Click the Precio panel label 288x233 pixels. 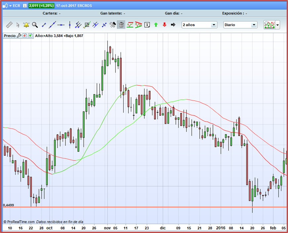pos(10,36)
